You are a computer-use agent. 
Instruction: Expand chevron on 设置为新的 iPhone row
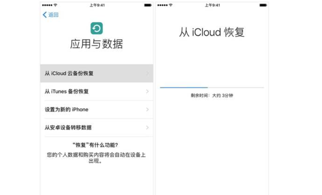pyautogui.click(x=148, y=110)
